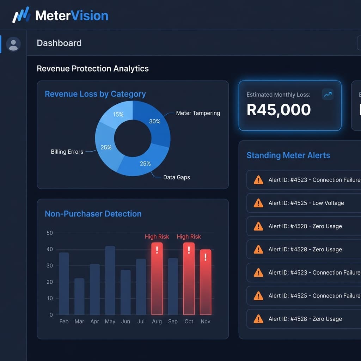
Task: Click the exclamation marker on the November bar
Action: (205, 256)
